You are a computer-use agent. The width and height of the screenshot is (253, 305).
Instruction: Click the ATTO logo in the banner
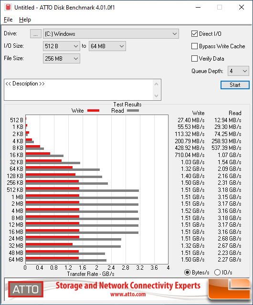26,289
